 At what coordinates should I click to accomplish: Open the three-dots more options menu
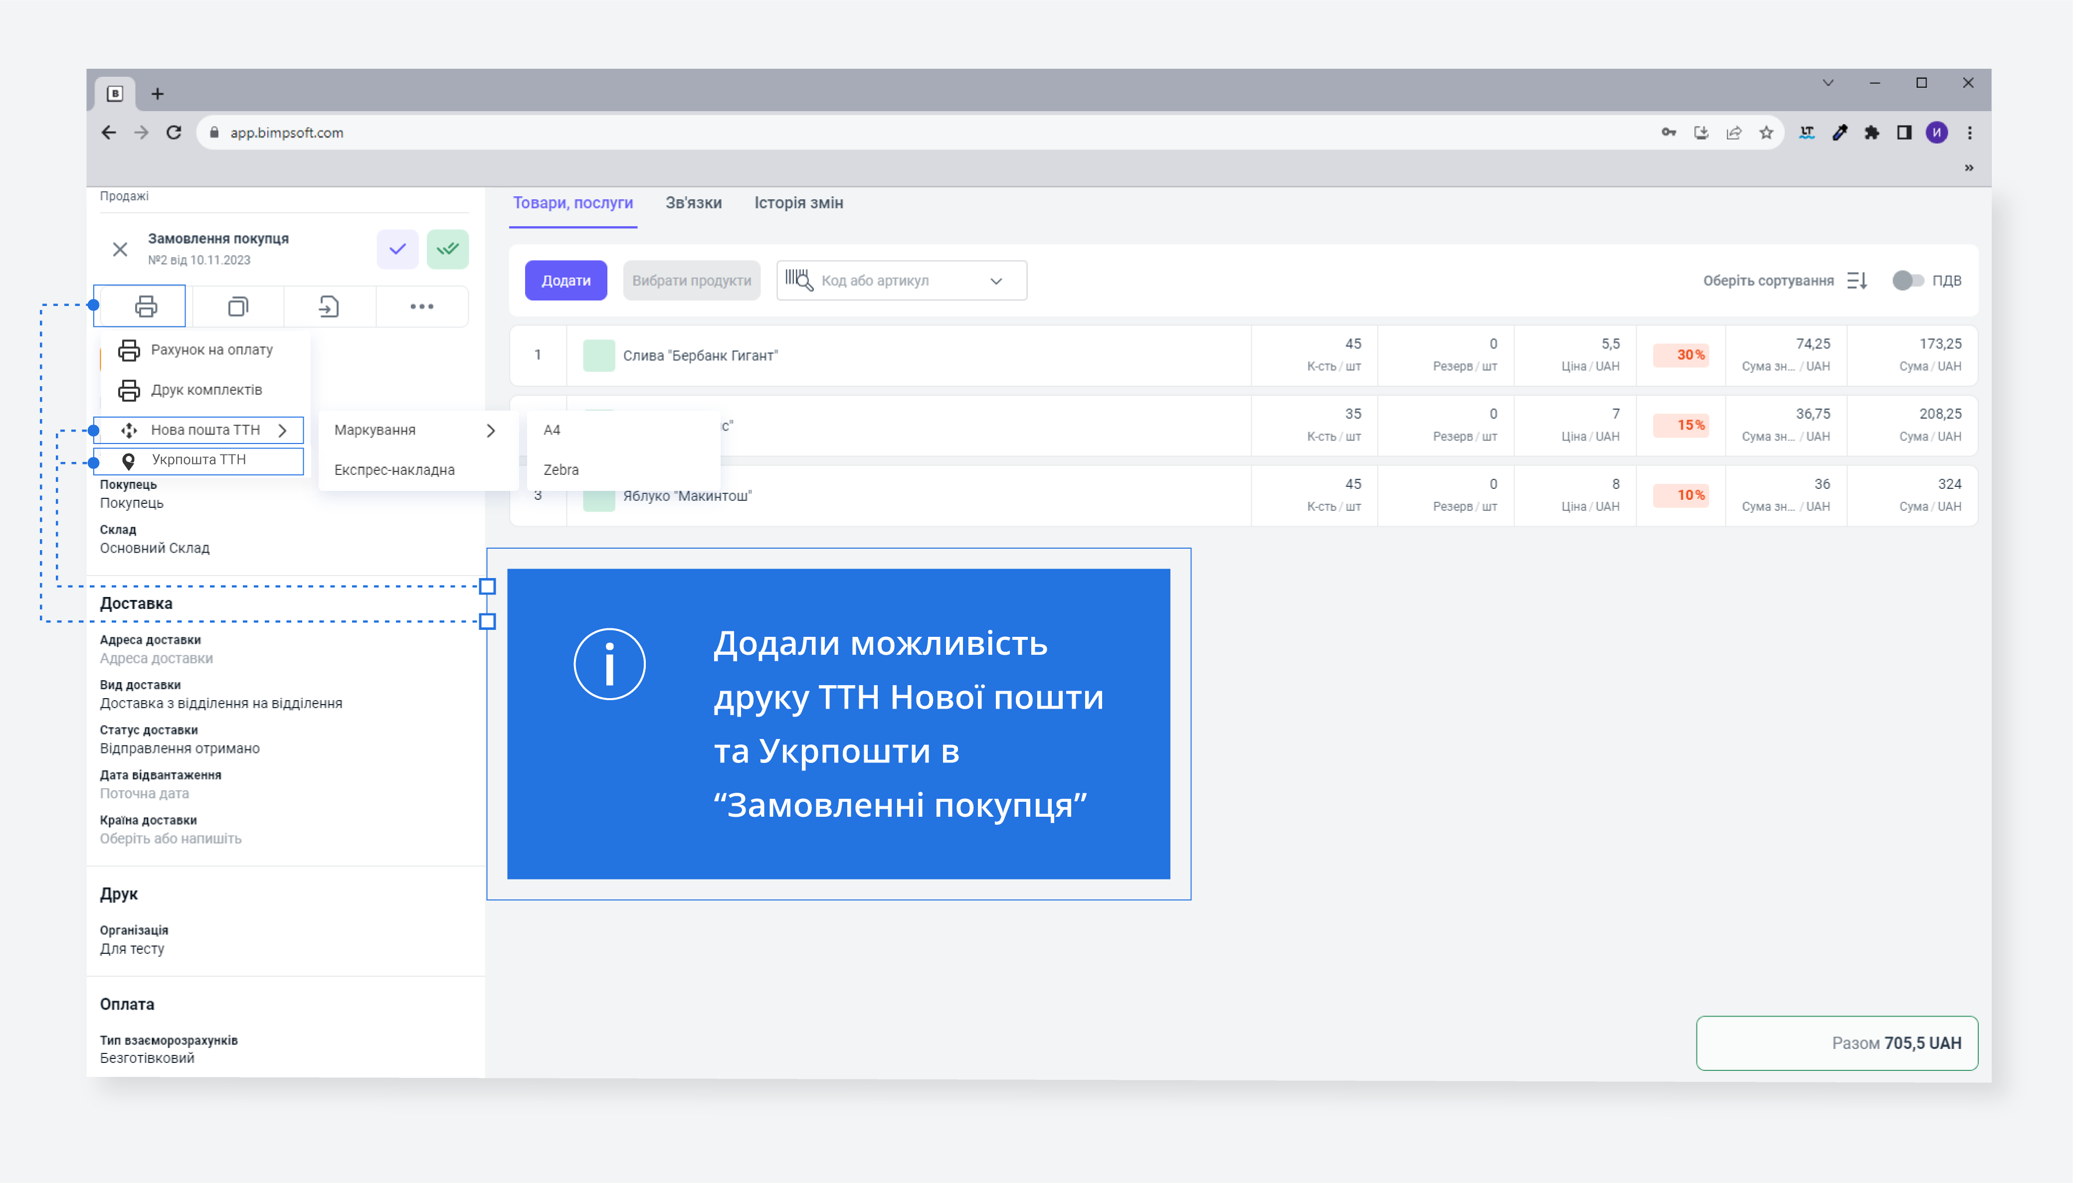tap(421, 306)
